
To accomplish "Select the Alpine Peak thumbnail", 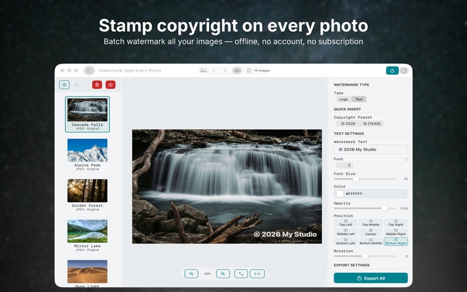I will coord(87,155).
